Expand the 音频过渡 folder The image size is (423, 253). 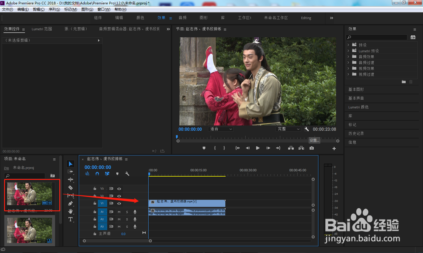pyautogui.click(x=348, y=63)
